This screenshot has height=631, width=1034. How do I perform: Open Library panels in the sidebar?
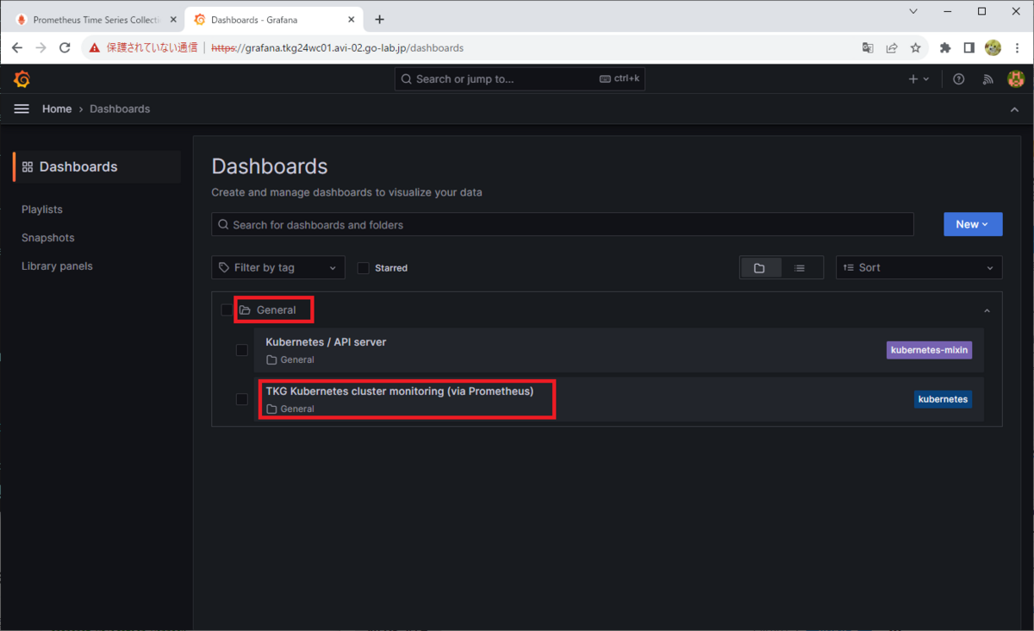coord(57,266)
